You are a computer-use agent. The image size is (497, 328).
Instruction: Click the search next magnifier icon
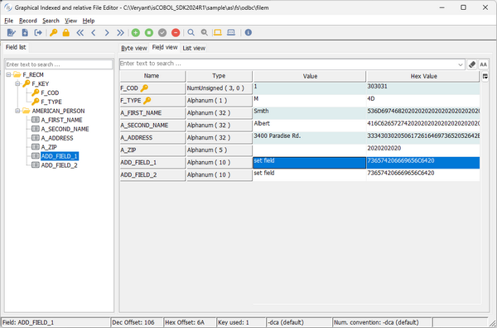click(205, 32)
